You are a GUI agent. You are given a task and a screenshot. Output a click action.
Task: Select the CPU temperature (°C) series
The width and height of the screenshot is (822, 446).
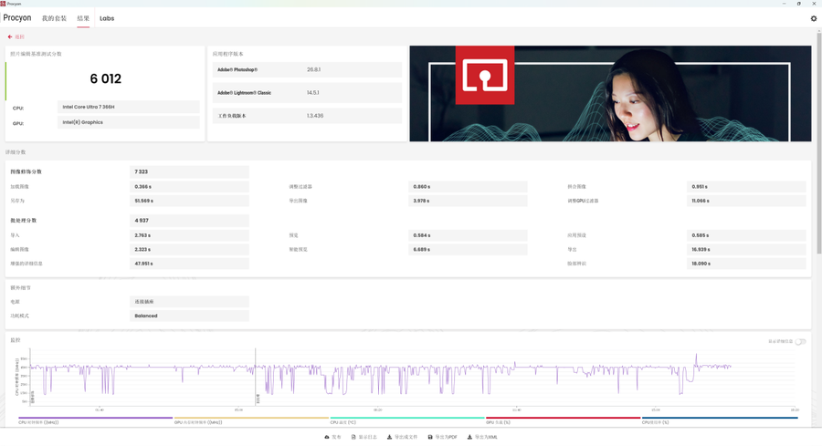(407, 420)
